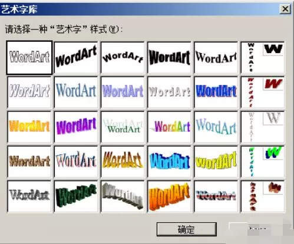Pick the black arched WordArt style
The image size is (294, 244).
point(123,57)
